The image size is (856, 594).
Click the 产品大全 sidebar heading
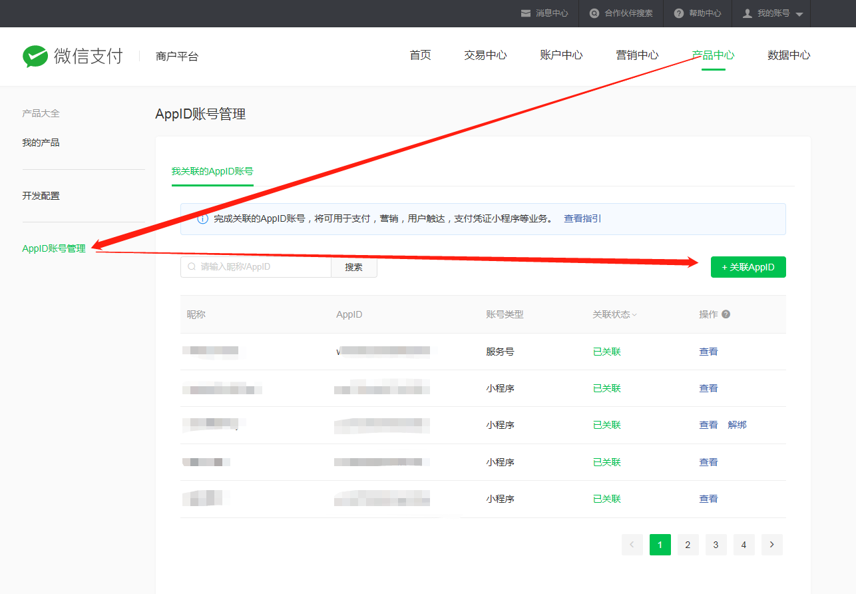pos(41,113)
